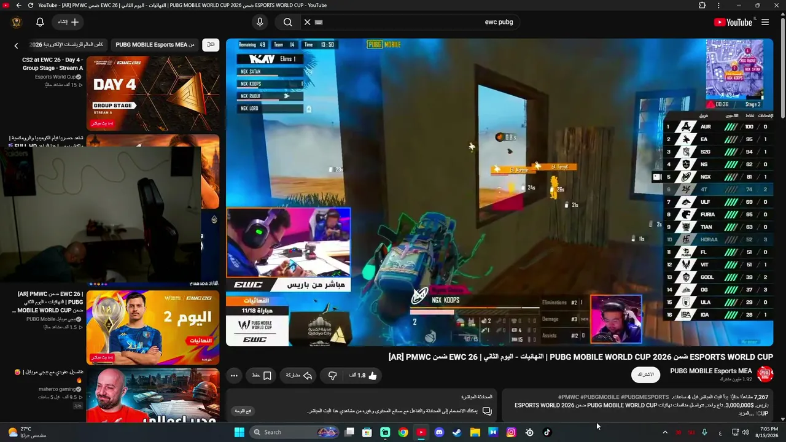The height and width of the screenshot is (442, 786).
Task: Open 'CS2 at EWC 26 - Day 4' video title
Action: tap(52, 64)
